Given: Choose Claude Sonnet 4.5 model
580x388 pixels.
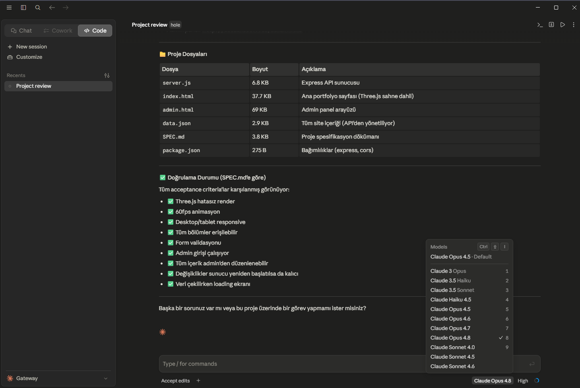Looking at the screenshot, I should (469, 357).
